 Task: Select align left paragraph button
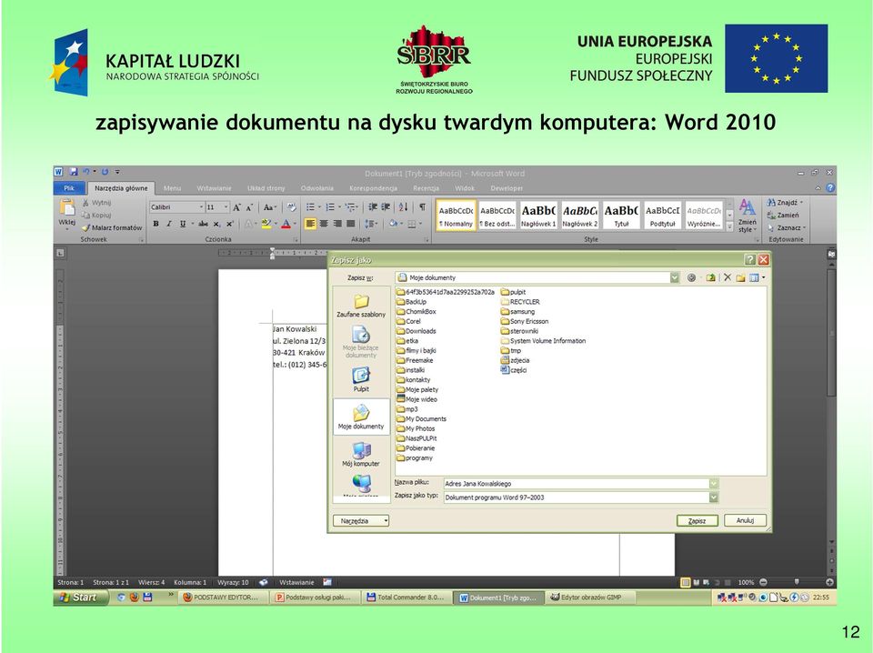click(x=310, y=224)
